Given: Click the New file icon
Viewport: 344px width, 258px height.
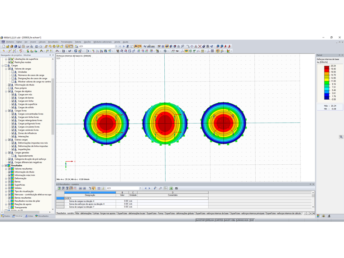Looking at the screenshot, I should coord(4,46).
